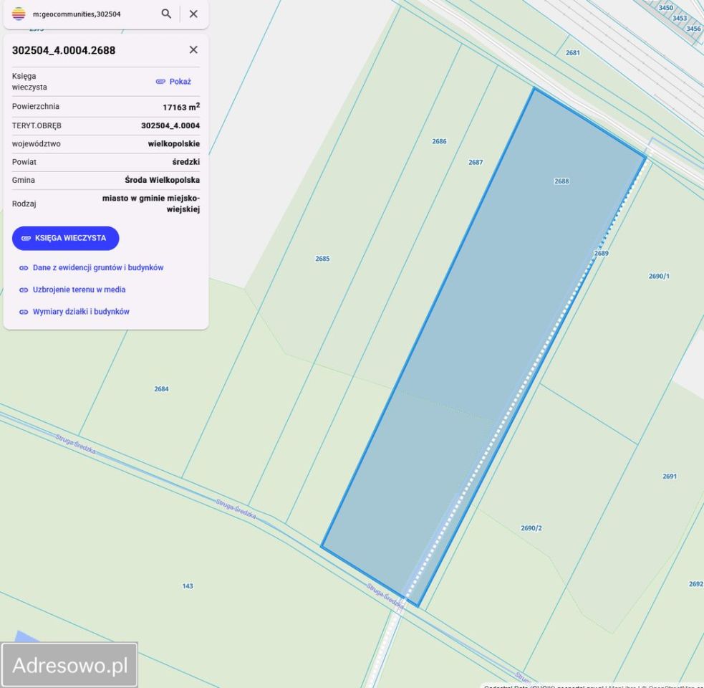
Task: Open Uzbrojenie terenu w media link
Action: pos(79,290)
